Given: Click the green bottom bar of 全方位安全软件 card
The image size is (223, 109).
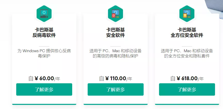Looking at the screenshot, I should tap(187, 104).
